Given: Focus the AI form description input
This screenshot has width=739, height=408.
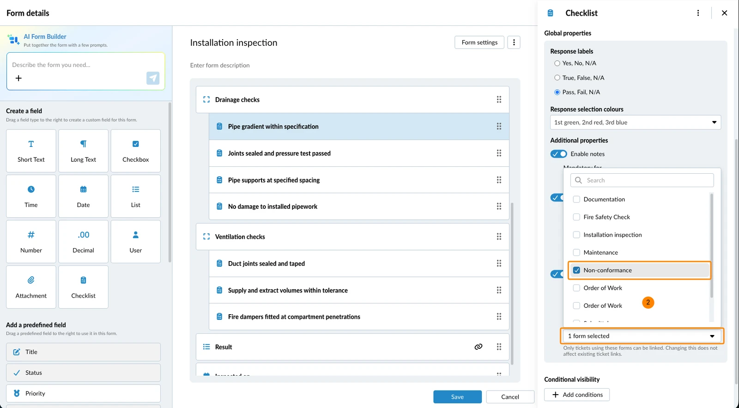Looking at the screenshot, I should pos(86,65).
